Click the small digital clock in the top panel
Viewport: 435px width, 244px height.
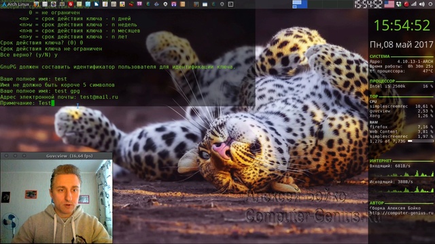[x=368, y=4]
